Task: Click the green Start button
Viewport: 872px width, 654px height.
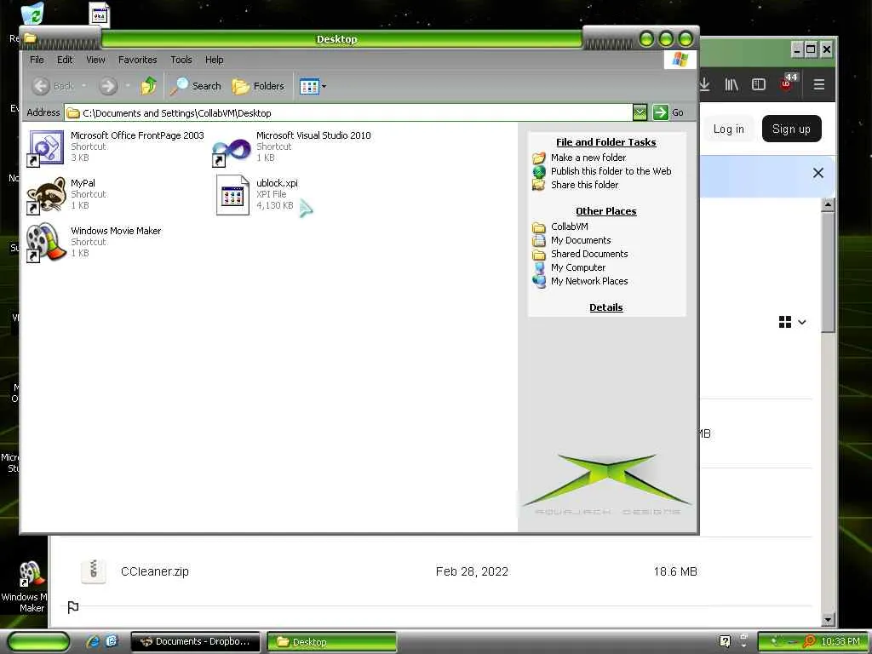Action: click(38, 642)
